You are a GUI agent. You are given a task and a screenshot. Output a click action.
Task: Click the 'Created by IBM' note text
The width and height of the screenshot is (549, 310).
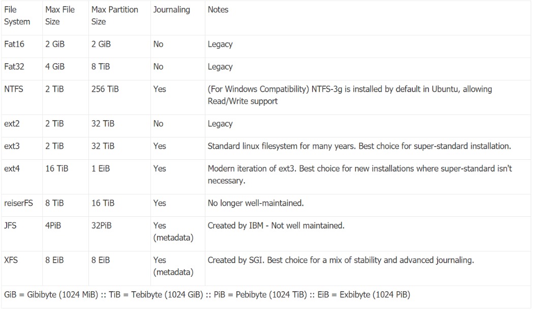276,226
